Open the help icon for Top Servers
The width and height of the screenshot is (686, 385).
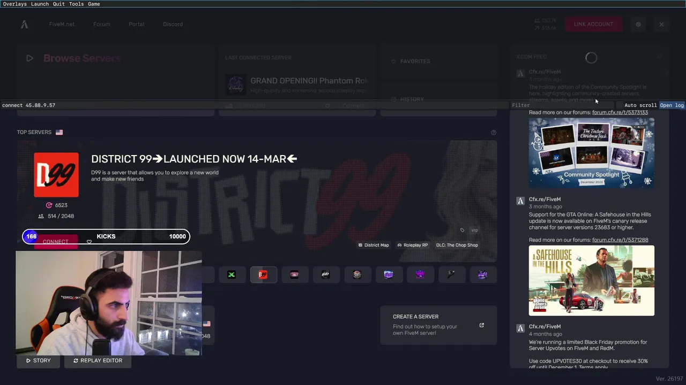pos(494,132)
